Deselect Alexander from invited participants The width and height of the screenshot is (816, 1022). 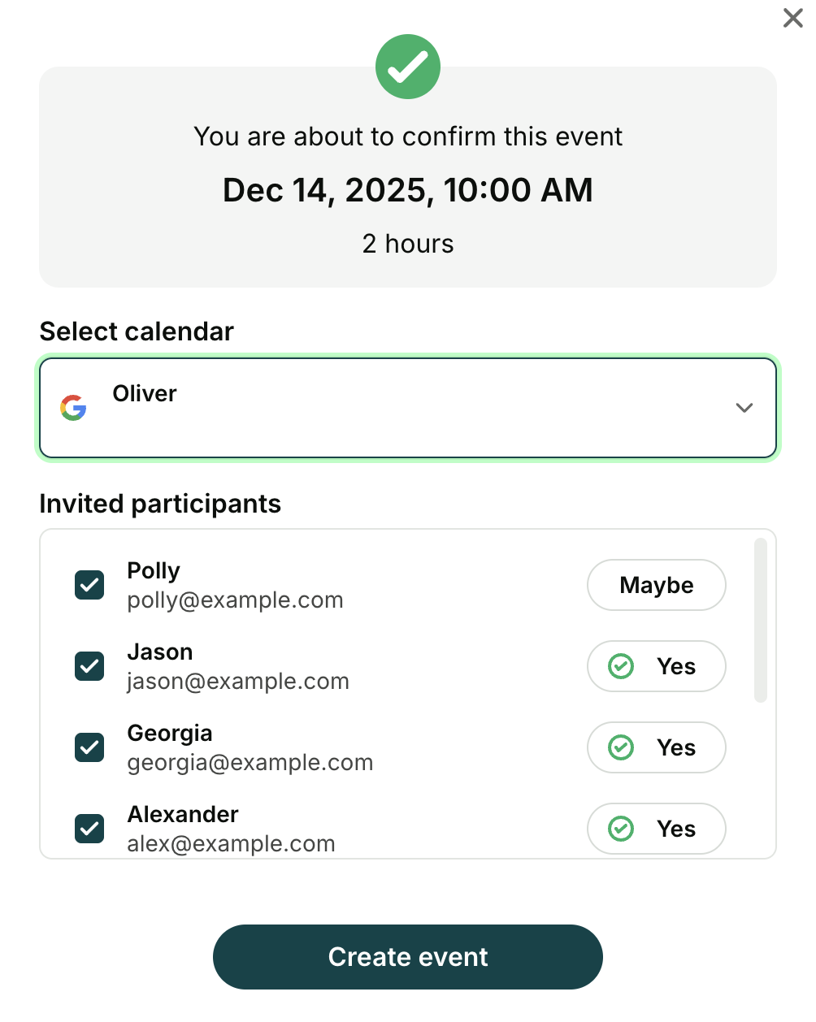89,829
